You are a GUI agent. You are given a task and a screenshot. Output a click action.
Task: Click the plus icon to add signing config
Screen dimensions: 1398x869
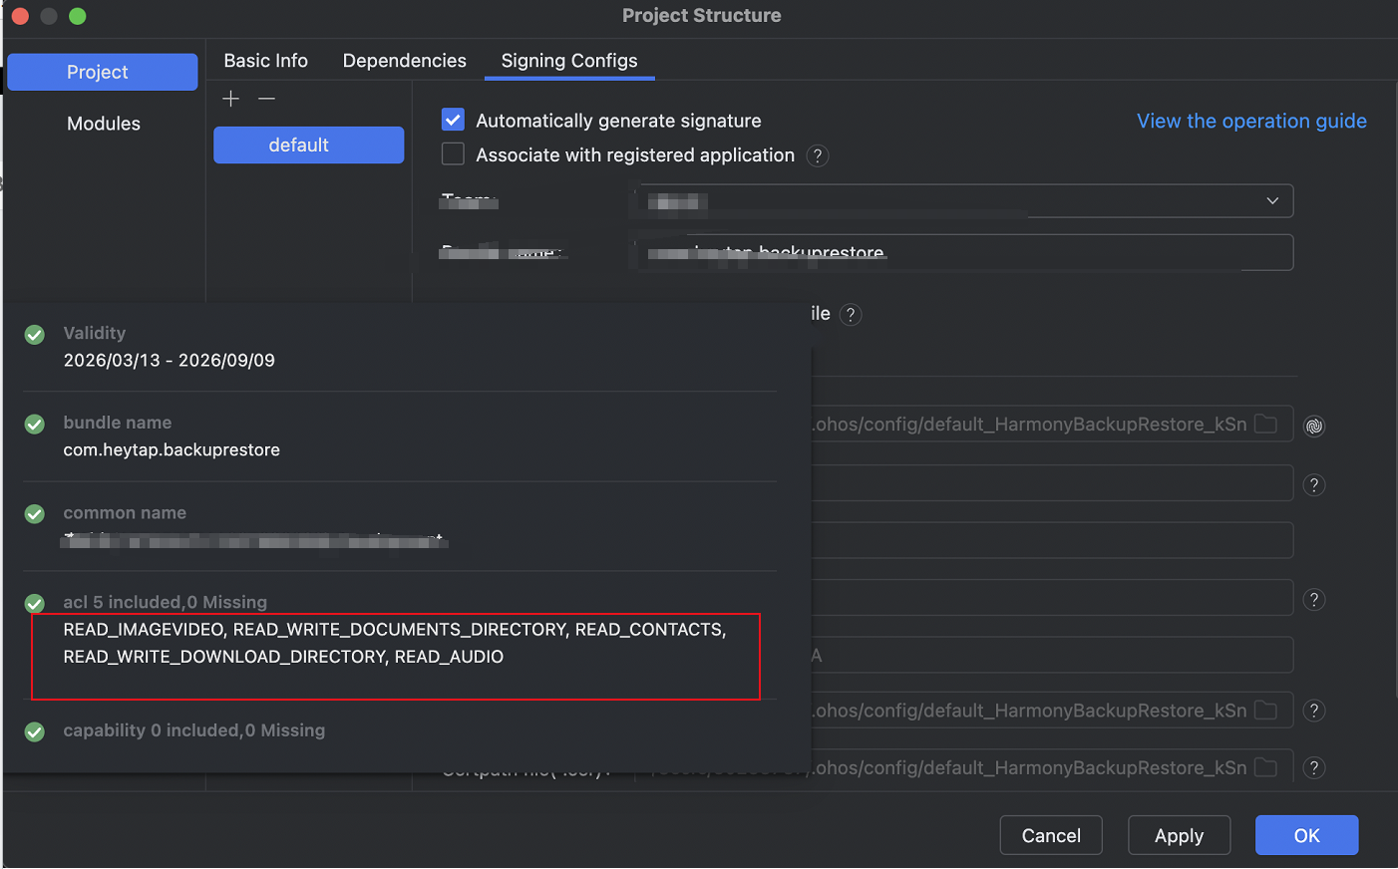pos(230,99)
